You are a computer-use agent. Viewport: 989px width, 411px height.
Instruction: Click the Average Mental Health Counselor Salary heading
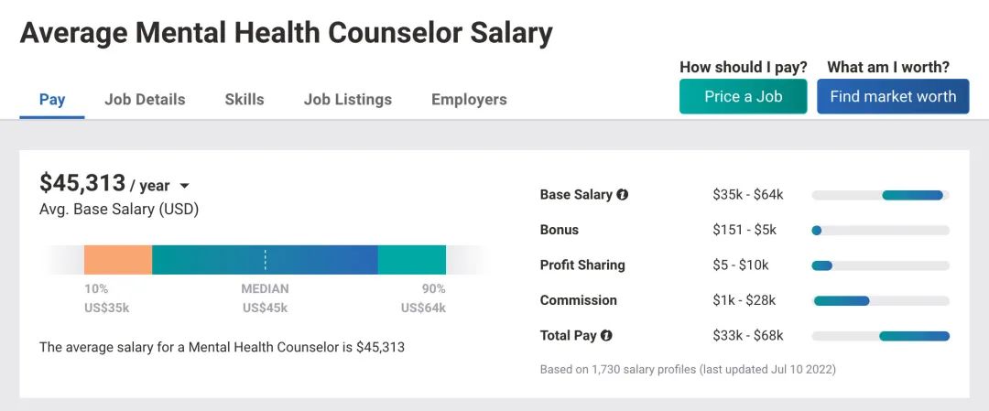pos(286,33)
